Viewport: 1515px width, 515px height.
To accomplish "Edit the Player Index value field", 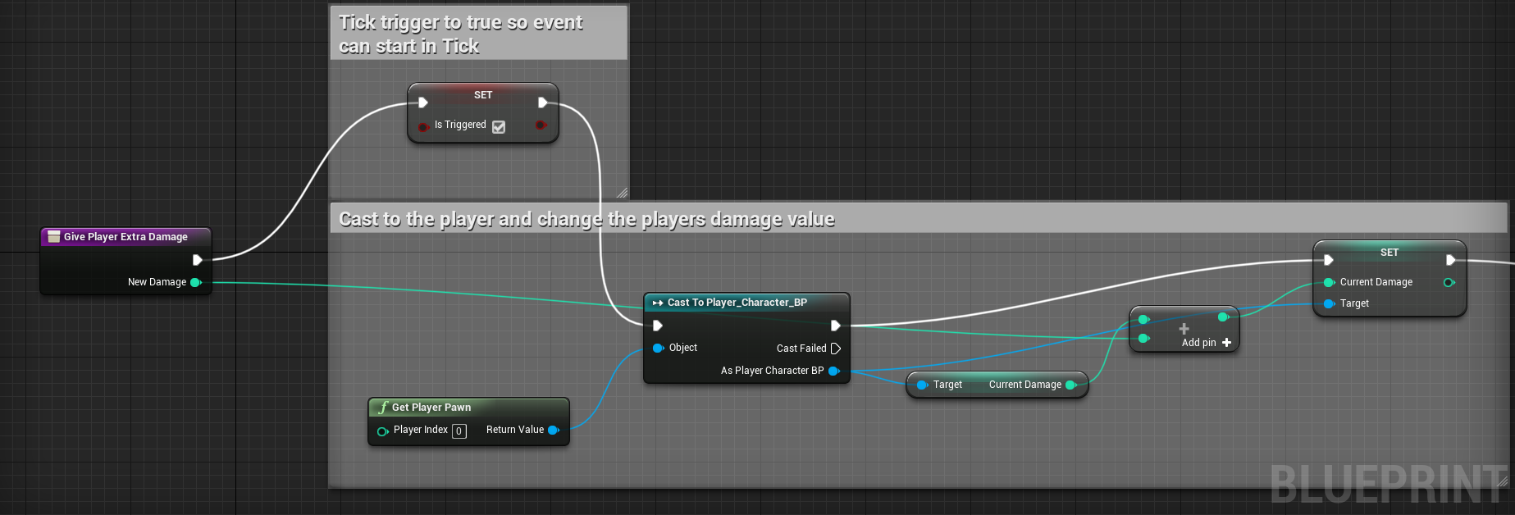I will tap(459, 431).
